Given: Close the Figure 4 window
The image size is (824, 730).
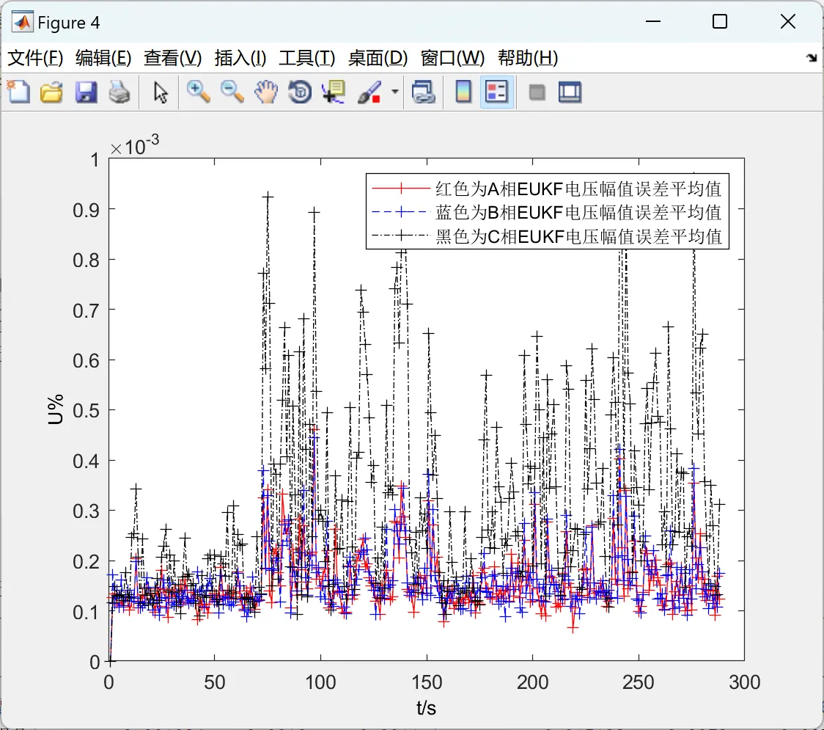Looking at the screenshot, I should tap(788, 21).
